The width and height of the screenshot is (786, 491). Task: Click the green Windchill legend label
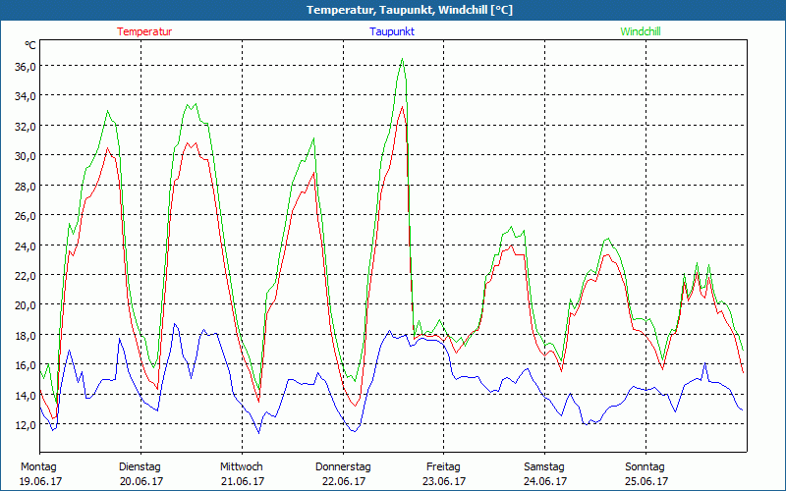coord(641,31)
